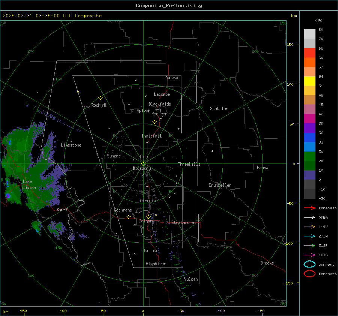
Task: Pick the light blue 30–33 dBZ swatch
Action: pyautogui.click(x=309, y=147)
